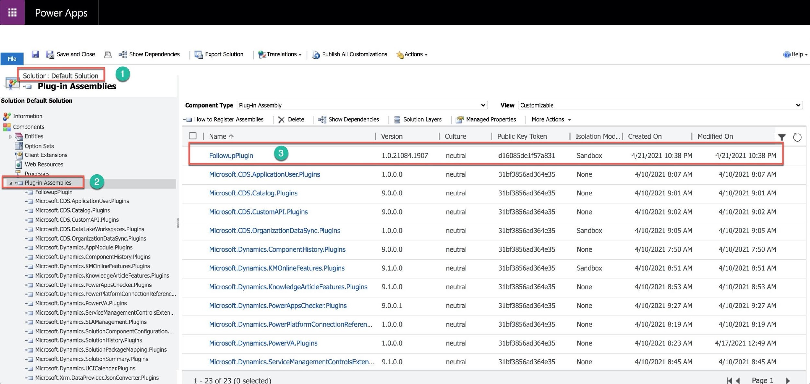The image size is (810, 384).
Task: Click the Information tree icon
Action: point(7,116)
